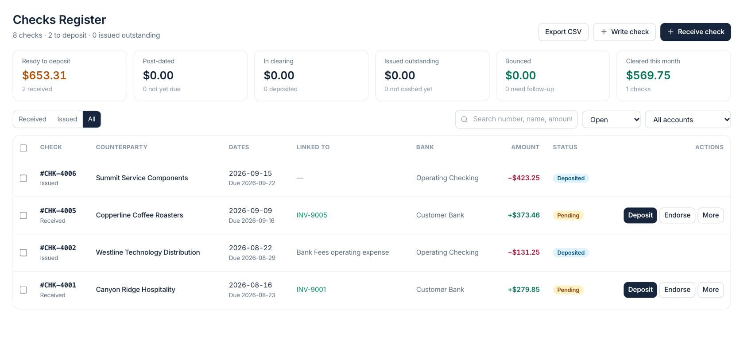Screen dimensions: 744x353
Task: Tick the #CHK-4002 row checkbox
Action: tap(23, 252)
